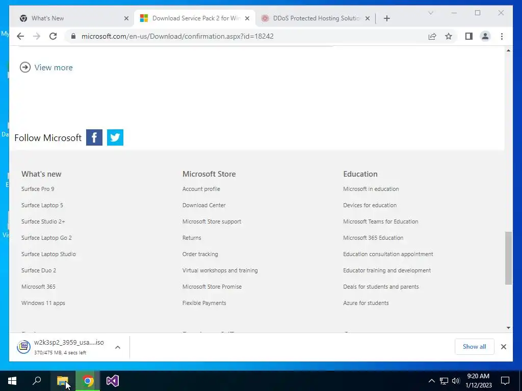The image size is (522, 391).
Task: Open the volume control
Action: point(456,381)
